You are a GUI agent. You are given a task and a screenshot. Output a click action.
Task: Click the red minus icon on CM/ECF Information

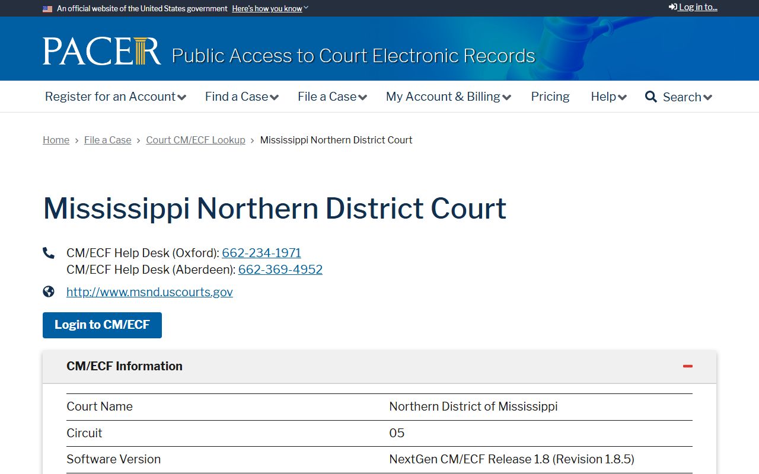688,366
